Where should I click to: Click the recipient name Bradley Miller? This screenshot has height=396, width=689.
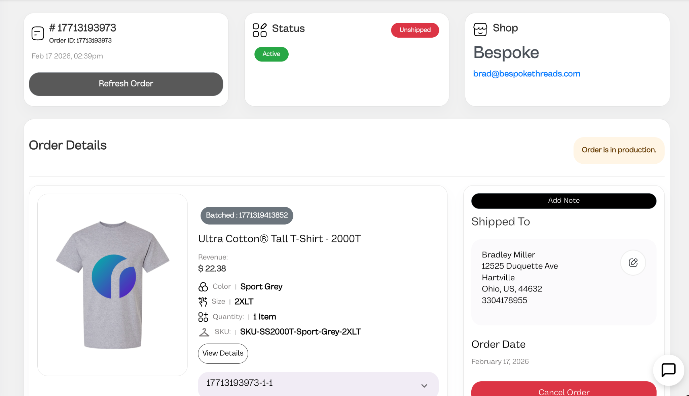click(508, 255)
